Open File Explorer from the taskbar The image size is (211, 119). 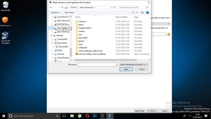click(x=72, y=116)
